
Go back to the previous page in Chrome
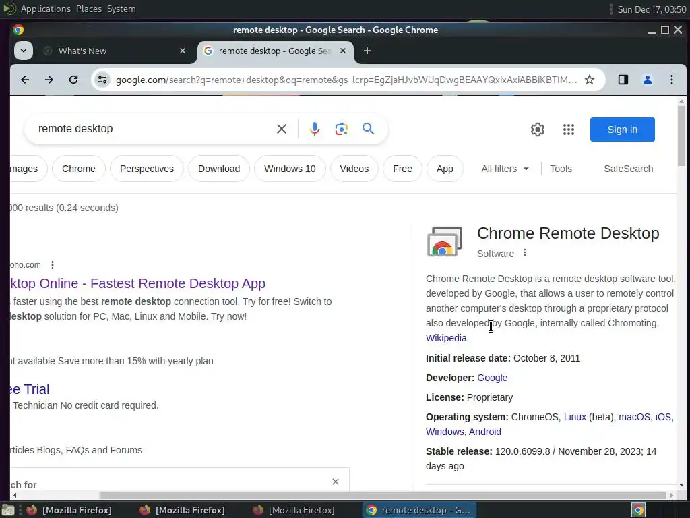point(25,80)
